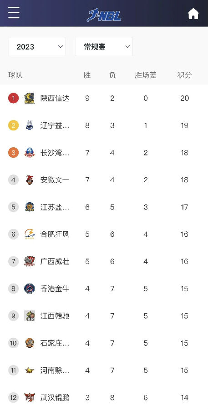Image resolution: width=208 pixels, height=409 pixels.
Task: Select the 香港金牛 team logo
Action: [30, 289]
